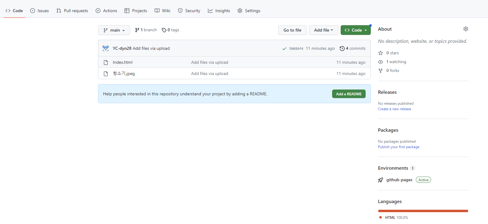Viewport: 488px width, 224px height.
Task: Open repository Settings tab
Action: coord(249,11)
